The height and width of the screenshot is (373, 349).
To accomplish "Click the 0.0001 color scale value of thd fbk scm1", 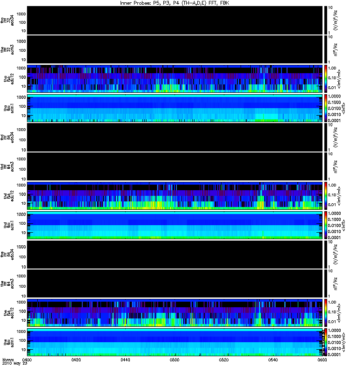I will click(334, 237).
